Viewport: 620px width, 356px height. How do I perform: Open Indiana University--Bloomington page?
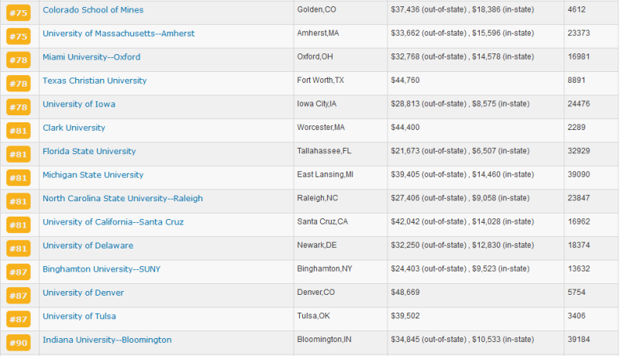107,340
